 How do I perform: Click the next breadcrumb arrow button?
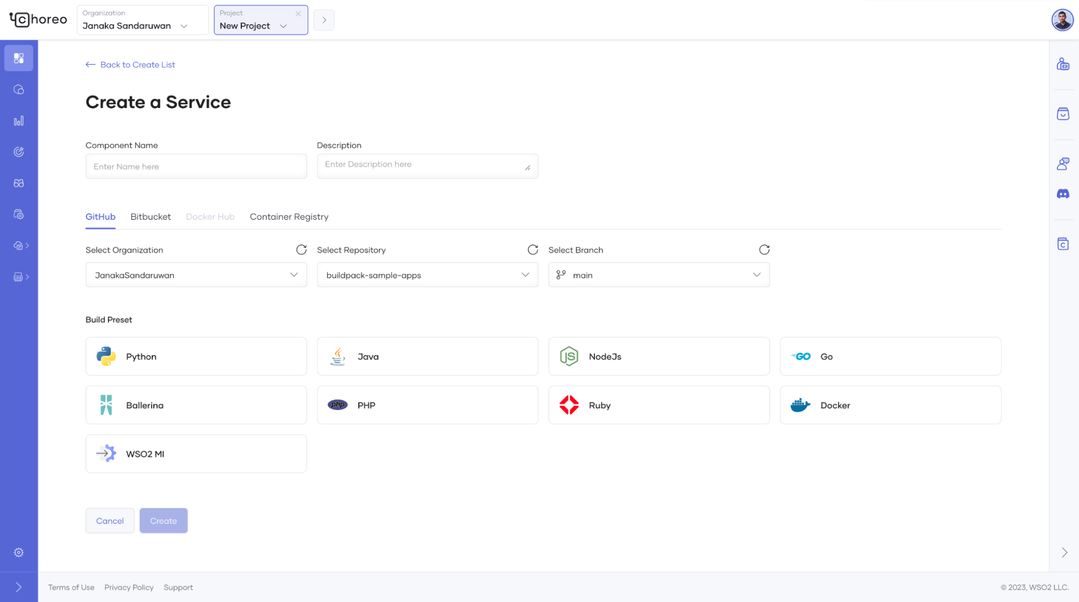324,20
